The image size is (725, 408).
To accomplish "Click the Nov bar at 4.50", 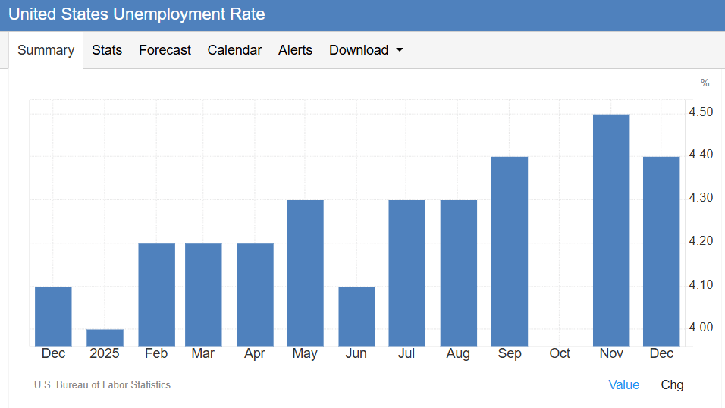I will (x=611, y=230).
